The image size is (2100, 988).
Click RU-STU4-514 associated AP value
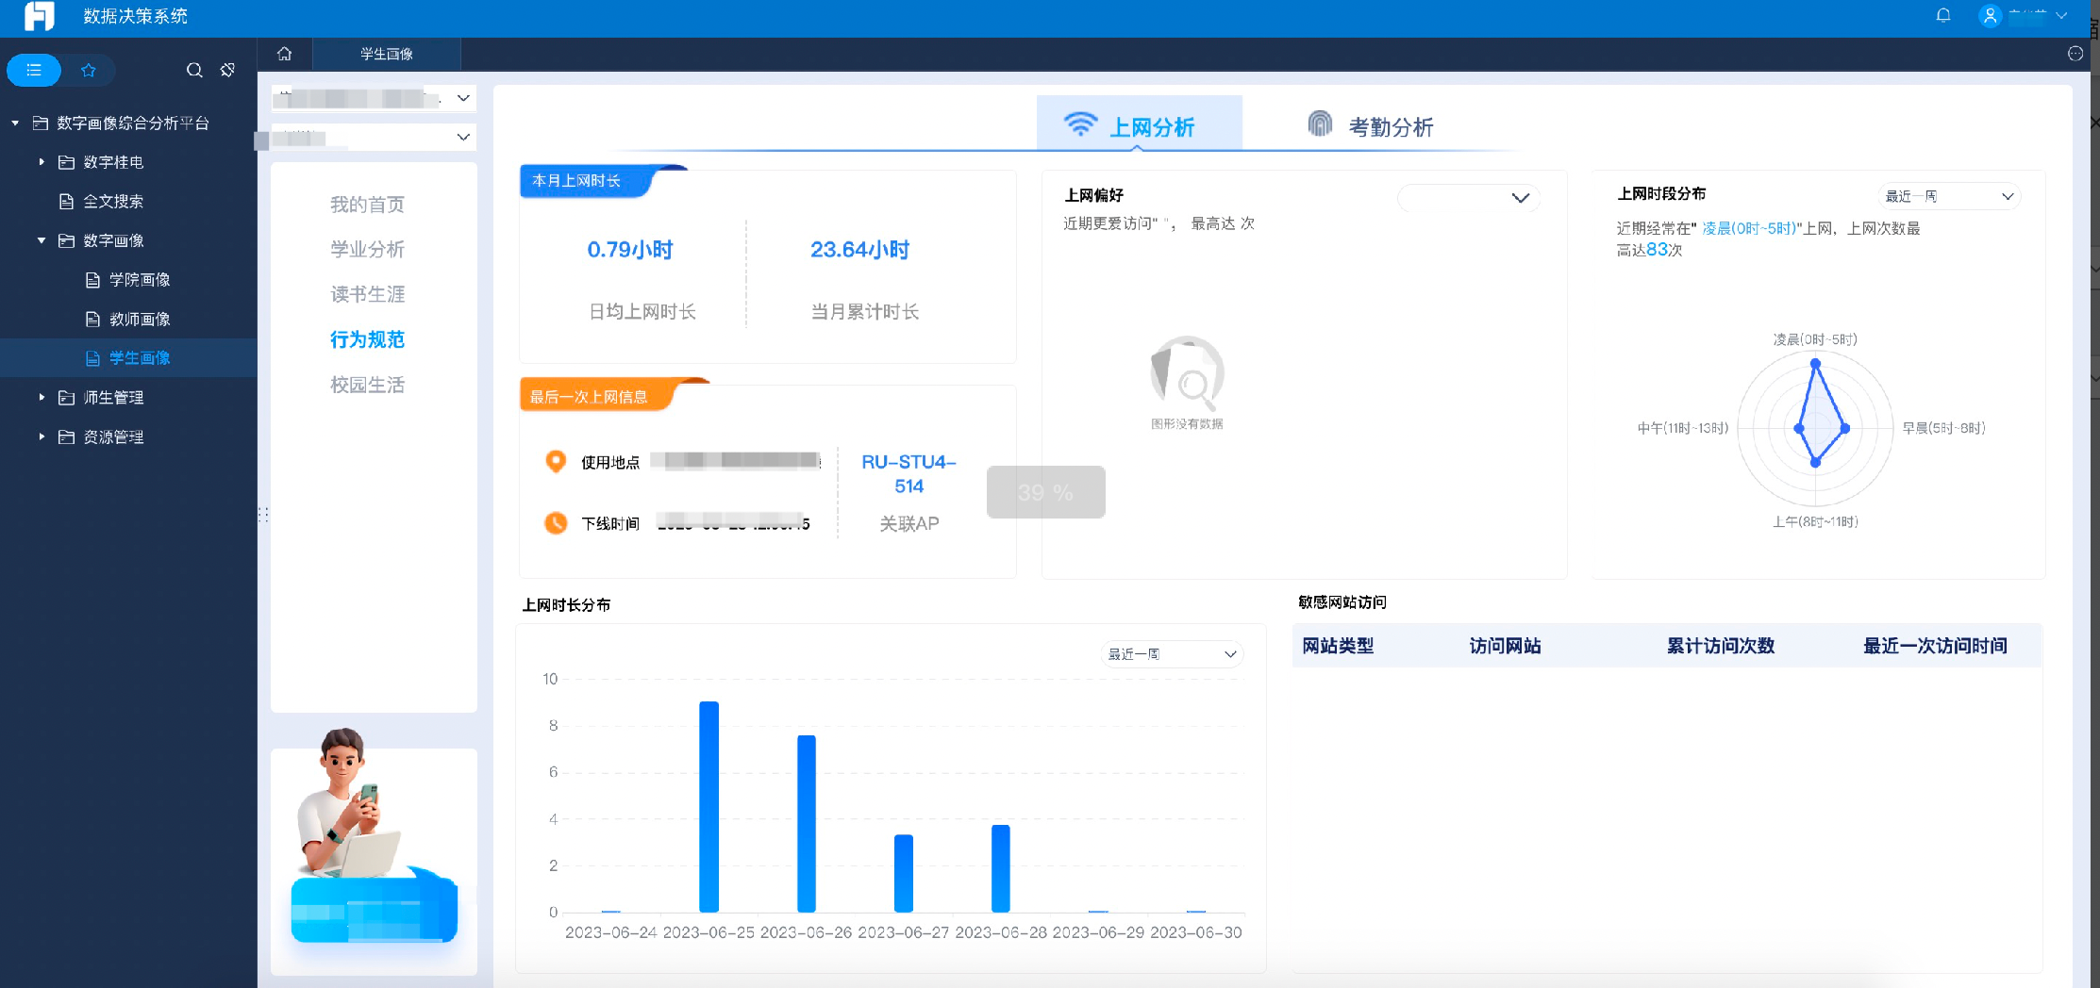(908, 473)
